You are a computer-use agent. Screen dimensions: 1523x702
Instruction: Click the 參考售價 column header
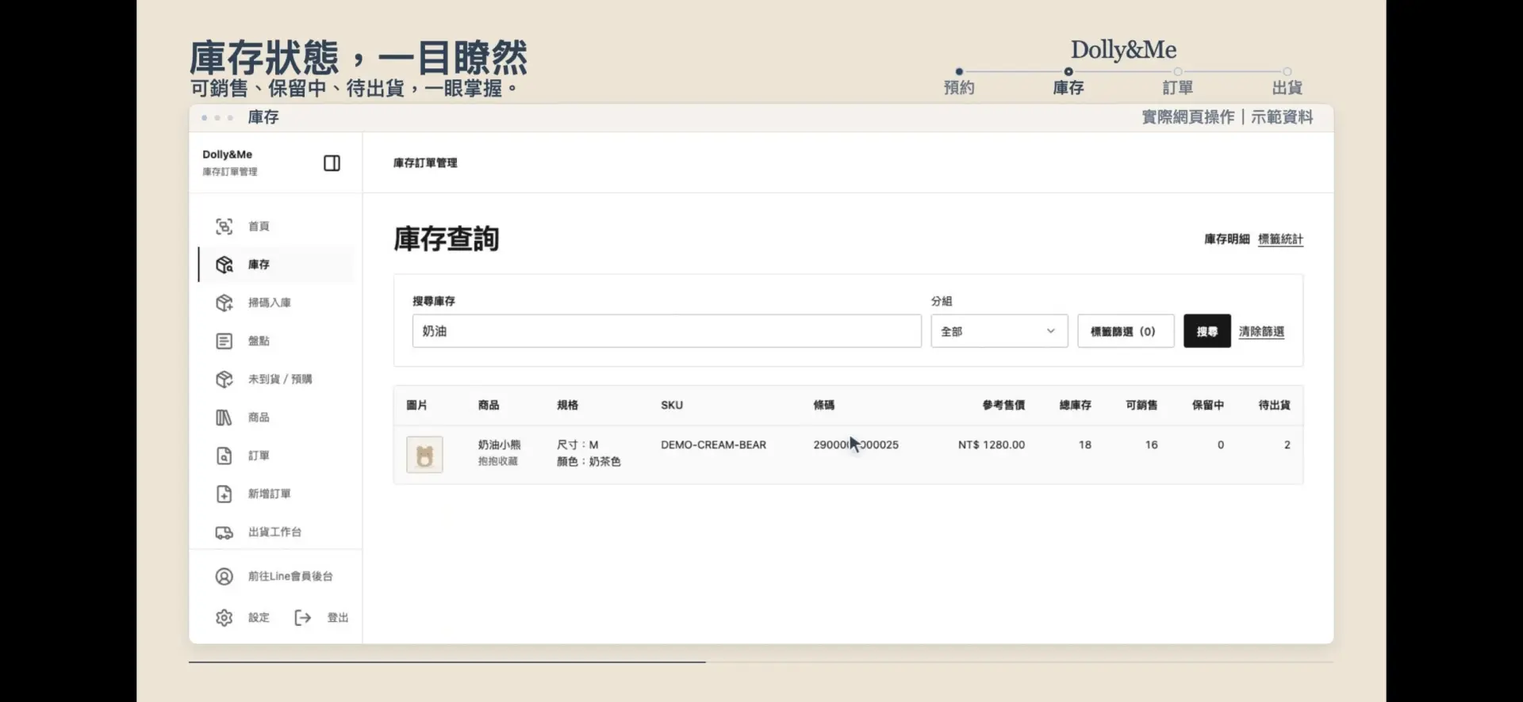pyautogui.click(x=1003, y=405)
